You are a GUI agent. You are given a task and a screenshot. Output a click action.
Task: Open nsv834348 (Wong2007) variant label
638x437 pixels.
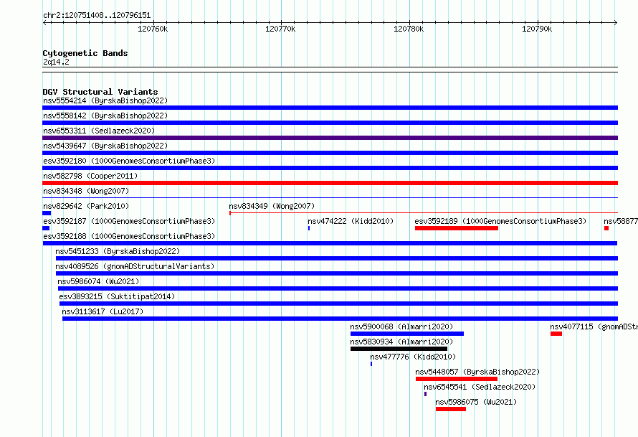point(86,191)
